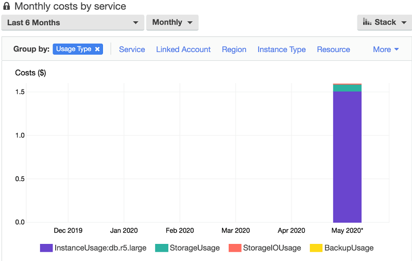This screenshot has height=261, width=412.
Task: Click the May 2020* axis label
Action: point(347,231)
